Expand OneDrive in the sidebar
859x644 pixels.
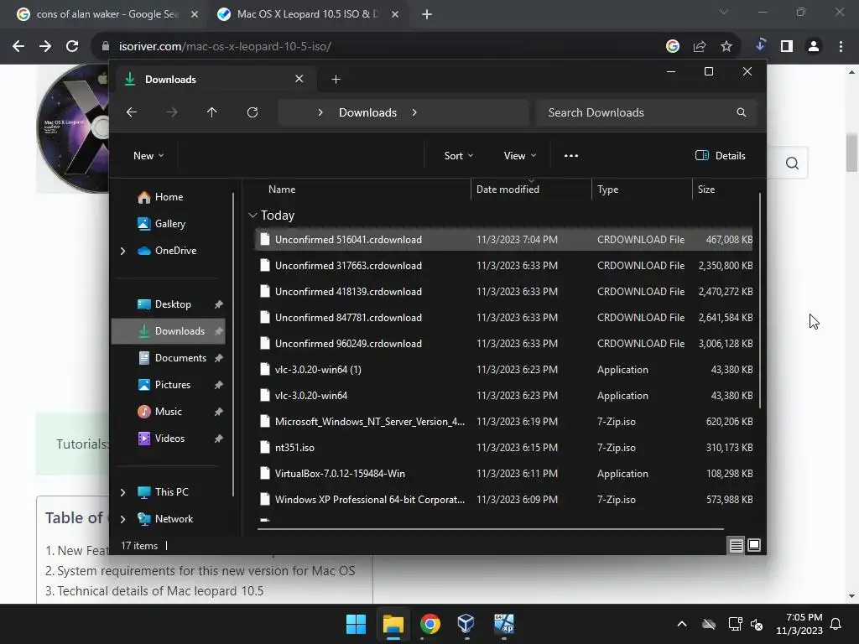(x=122, y=251)
